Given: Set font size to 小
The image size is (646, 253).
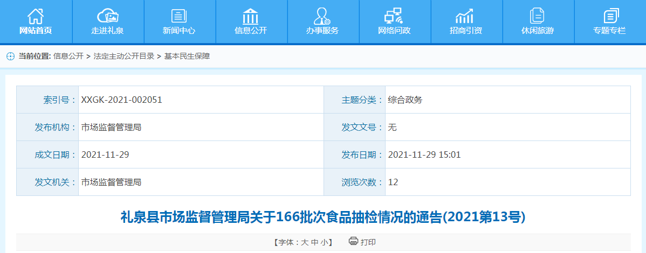Looking at the screenshot, I should click(325, 242).
